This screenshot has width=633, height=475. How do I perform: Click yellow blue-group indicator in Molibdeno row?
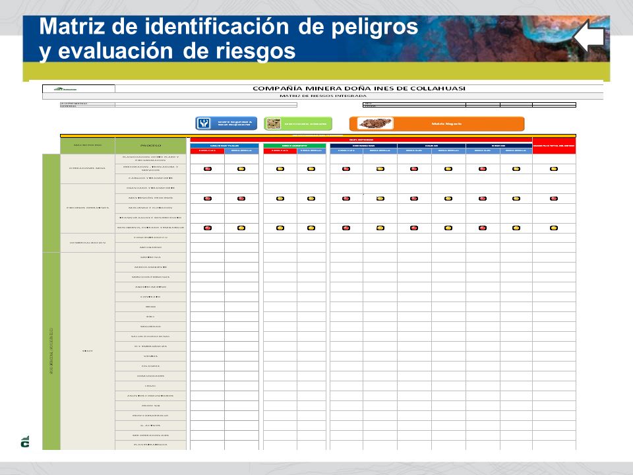pyautogui.click(x=241, y=228)
